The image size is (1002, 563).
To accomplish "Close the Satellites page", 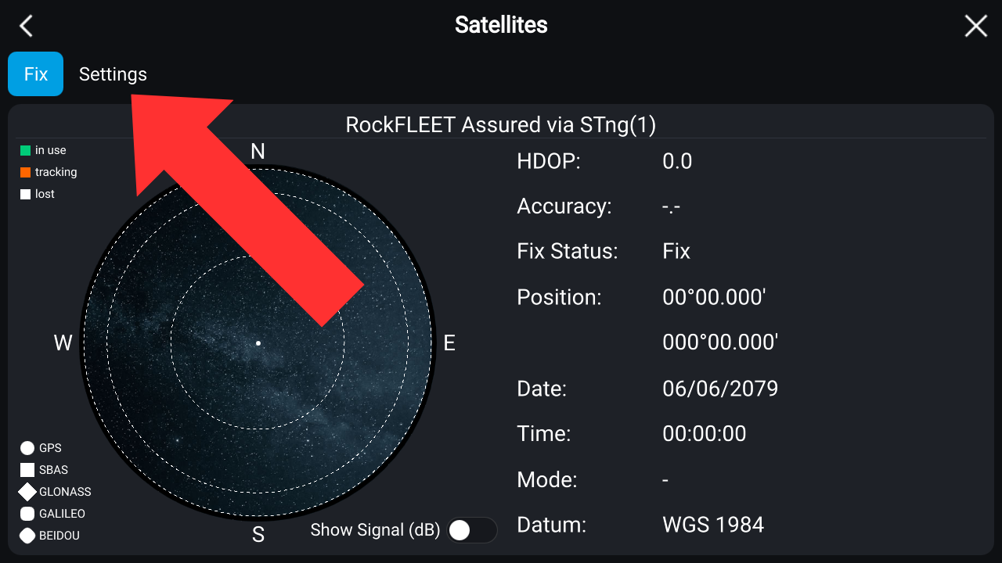I will click(x=975, y=26).
